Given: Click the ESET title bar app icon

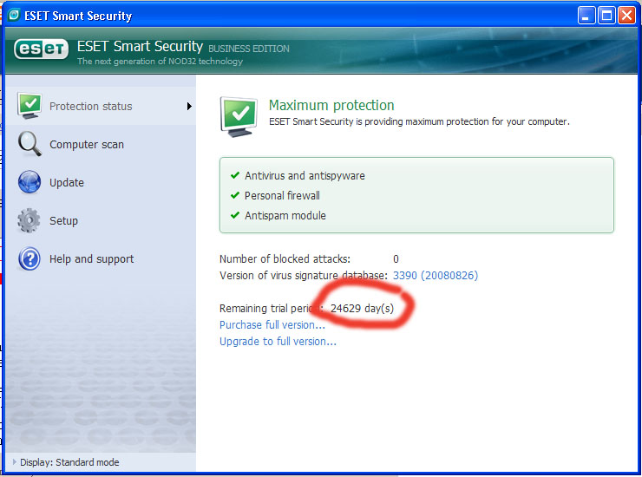Looking at the screenshot, I should pyautogui.click(x=14, y=15).
